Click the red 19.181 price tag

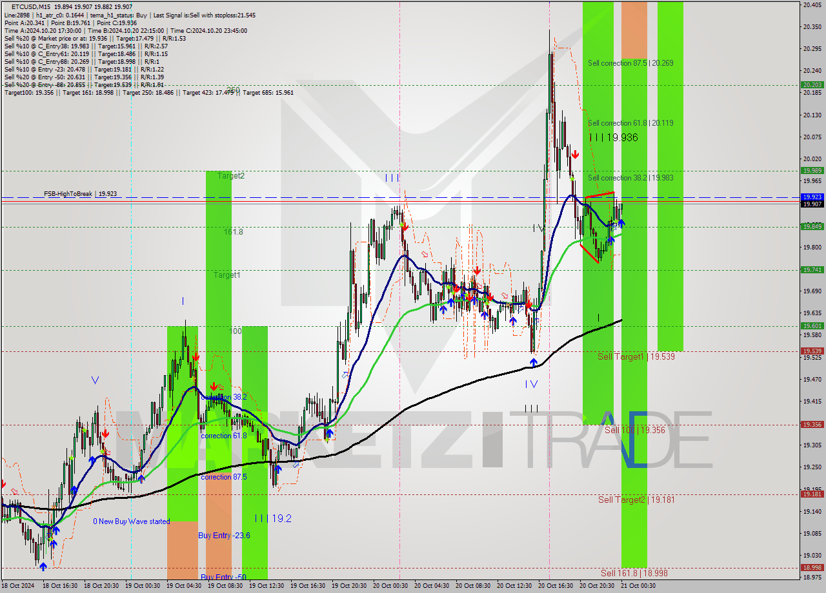pyautogui.click(x=812, y=494)
